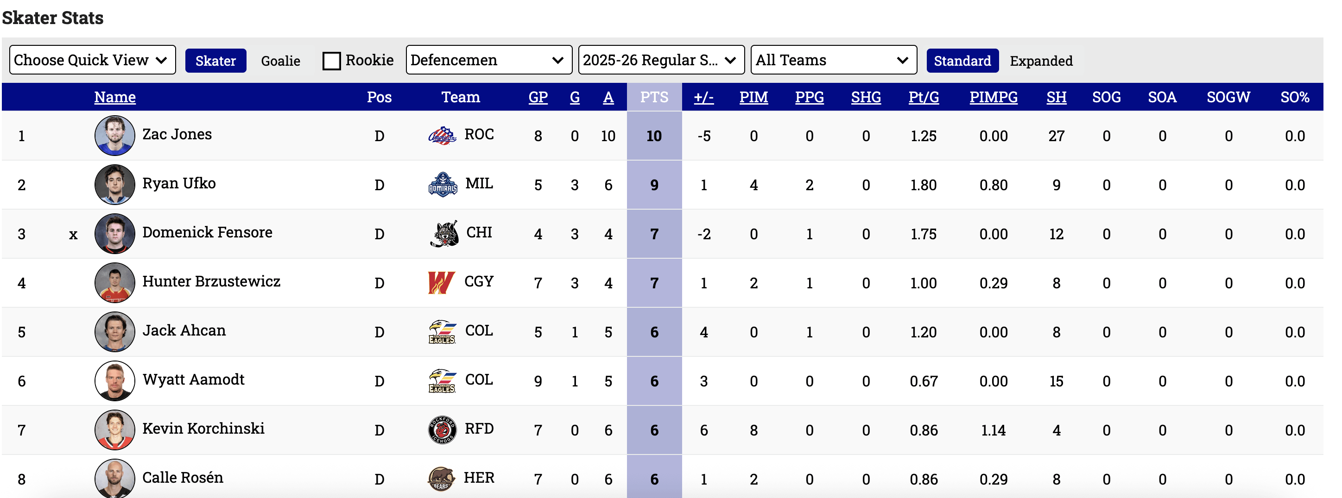Click Jack Ahcan's Colorado Eagles logo

click(x=442, y=331)
